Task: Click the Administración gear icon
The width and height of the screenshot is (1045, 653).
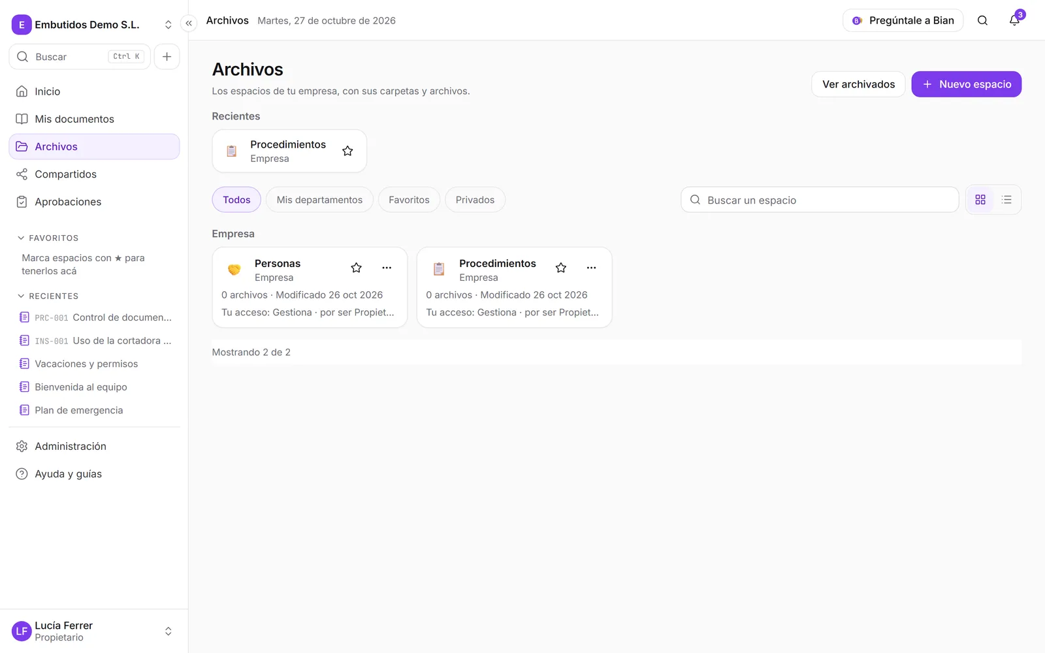Action: [x=22, y=446]
